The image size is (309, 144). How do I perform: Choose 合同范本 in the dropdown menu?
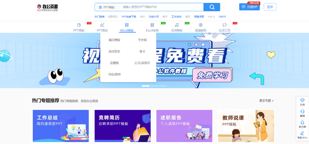point(114,51)
